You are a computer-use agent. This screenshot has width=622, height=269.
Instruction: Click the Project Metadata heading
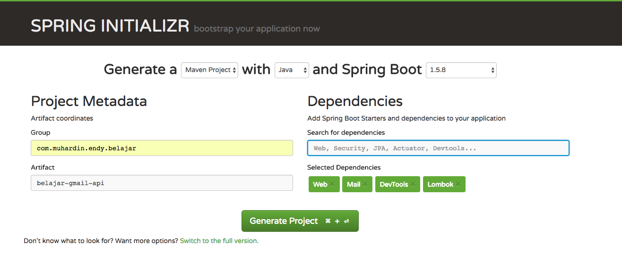pos(89,101)
